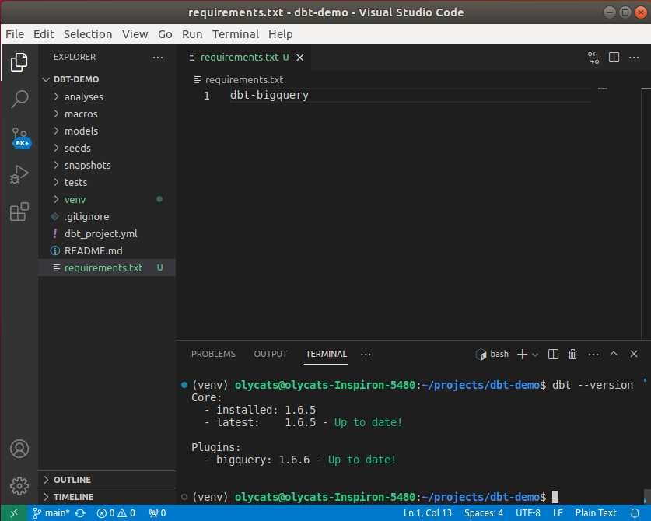
Task: Open editor More Actions ellipsis menu
Action: pos(634,58)
